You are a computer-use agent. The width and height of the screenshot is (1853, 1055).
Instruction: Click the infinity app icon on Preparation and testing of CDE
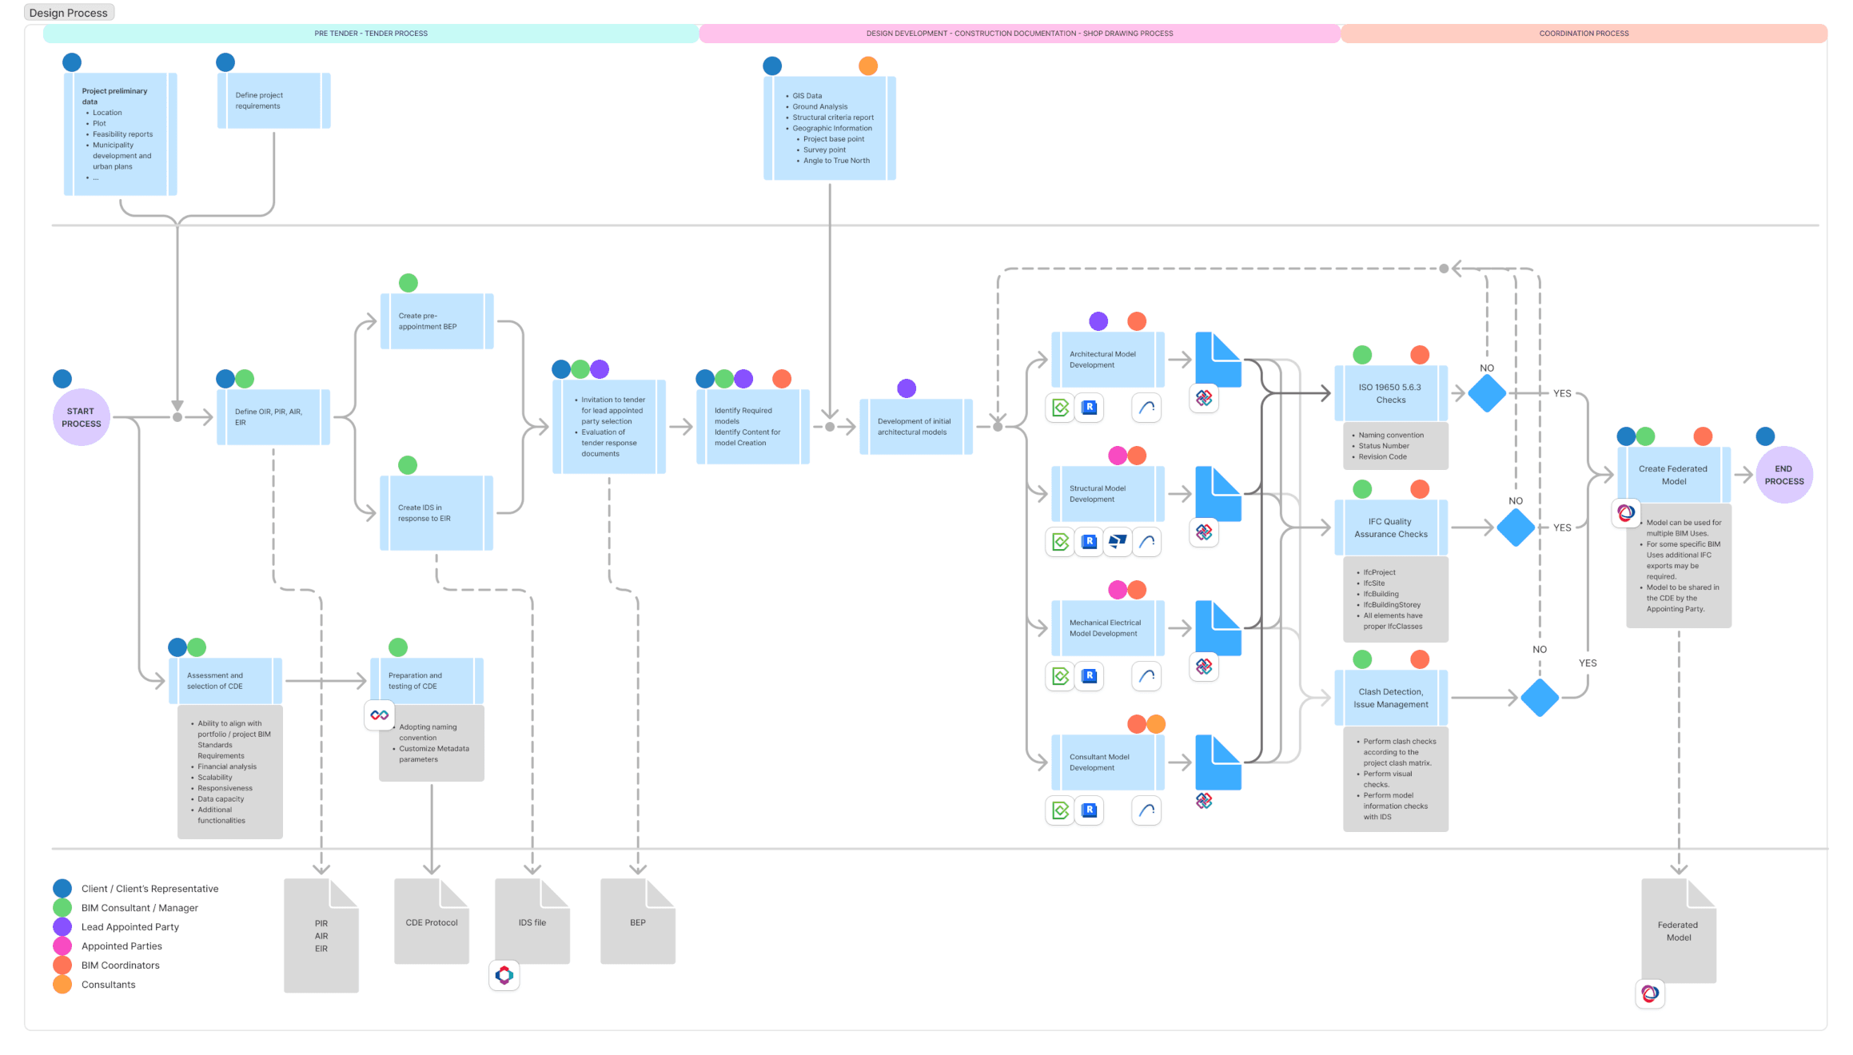coord(380,715)
